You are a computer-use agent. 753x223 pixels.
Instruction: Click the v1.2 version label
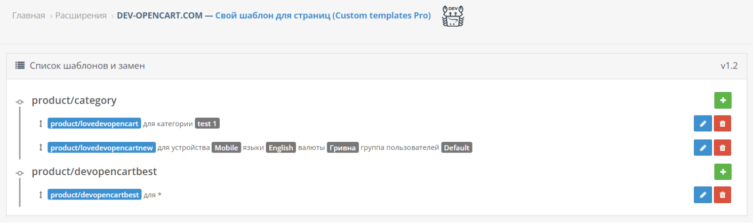coord(729,66)
